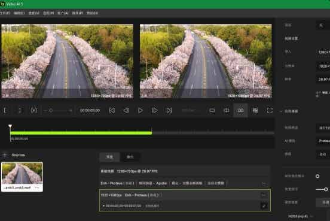Open the second item in the menu bar

tap(19, 13)
